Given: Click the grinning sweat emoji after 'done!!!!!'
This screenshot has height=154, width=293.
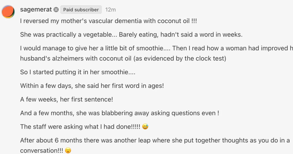Looking at the screenshot, I should click(x=145, y=127).
